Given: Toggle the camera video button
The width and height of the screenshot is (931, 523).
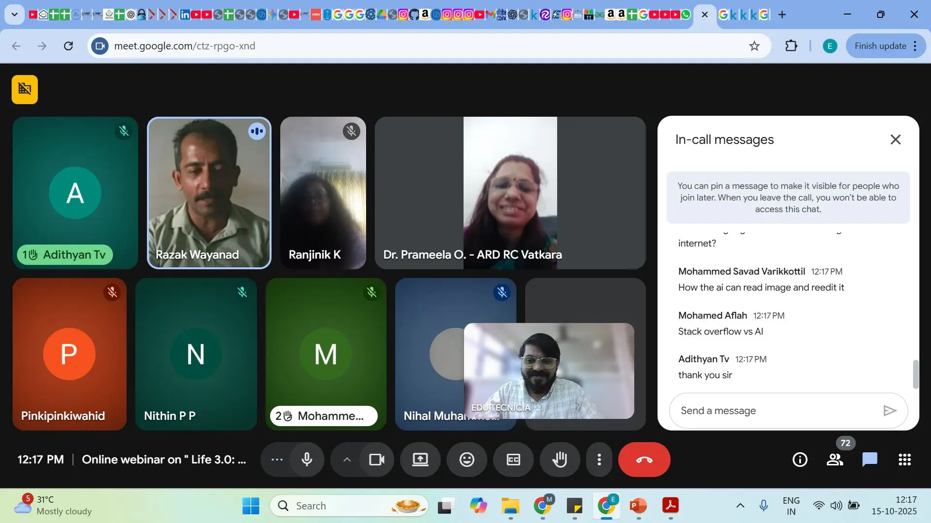Looking at the screenshot, I should click(377, 460).
